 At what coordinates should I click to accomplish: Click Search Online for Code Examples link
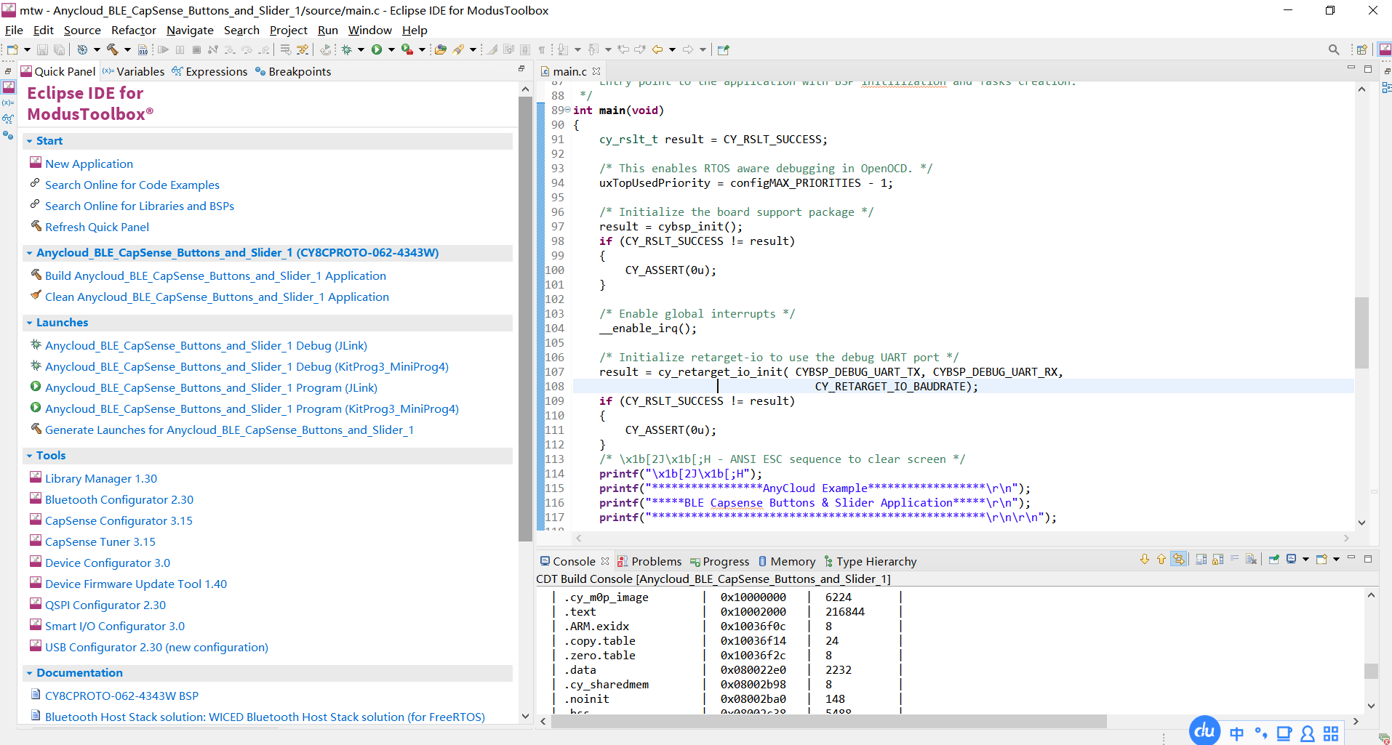132,185
